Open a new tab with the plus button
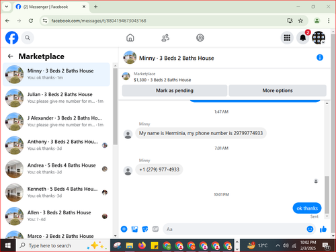The image size is (336, 252). 95,7
